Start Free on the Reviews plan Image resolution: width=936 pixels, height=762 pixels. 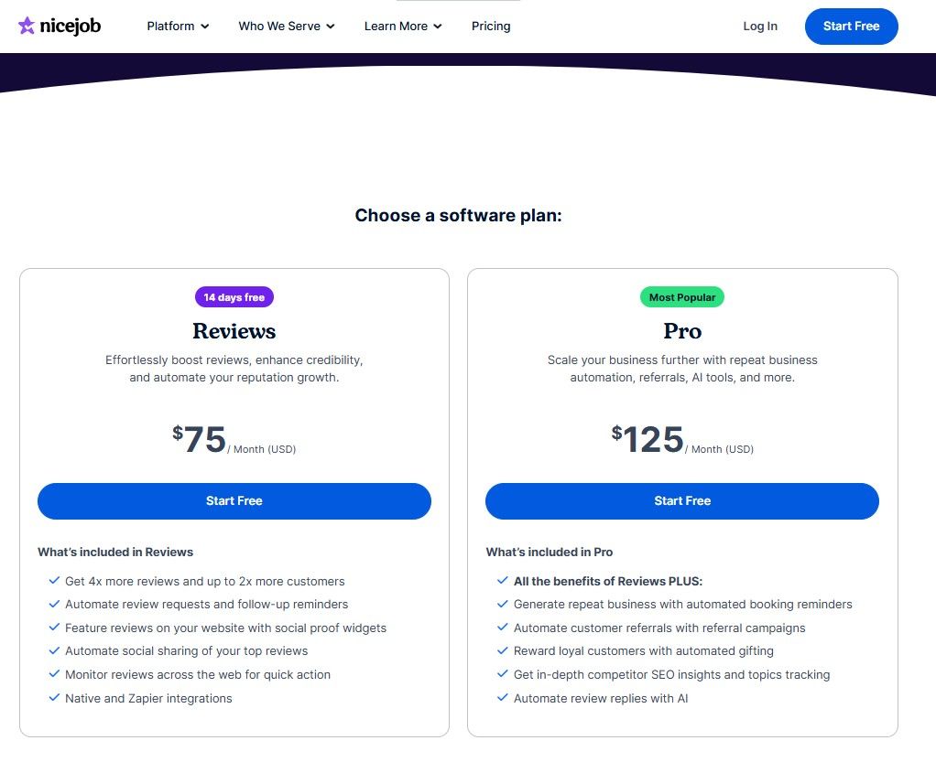[234, 501]
